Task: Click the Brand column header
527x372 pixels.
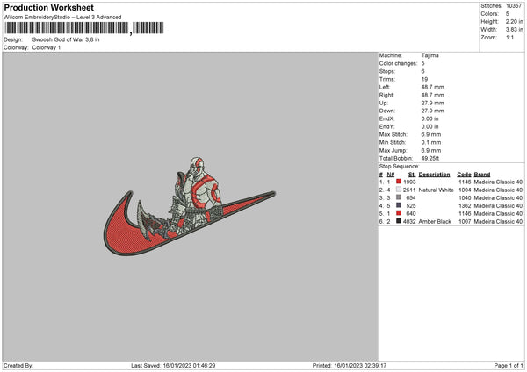Action: pyautogui.click(x=482, y=175)
